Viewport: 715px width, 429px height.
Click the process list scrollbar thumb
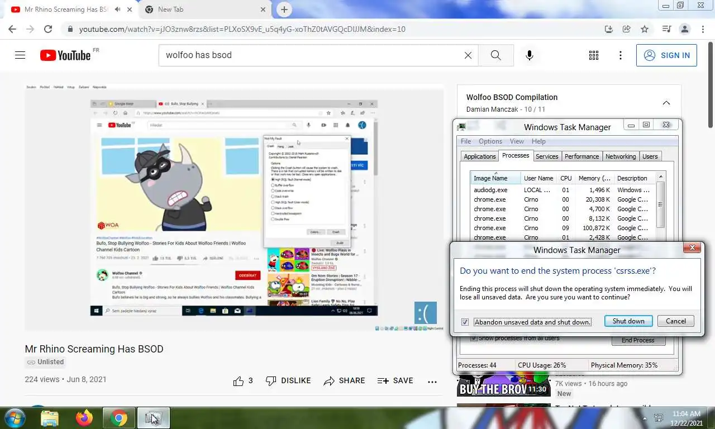pos(660,204)
